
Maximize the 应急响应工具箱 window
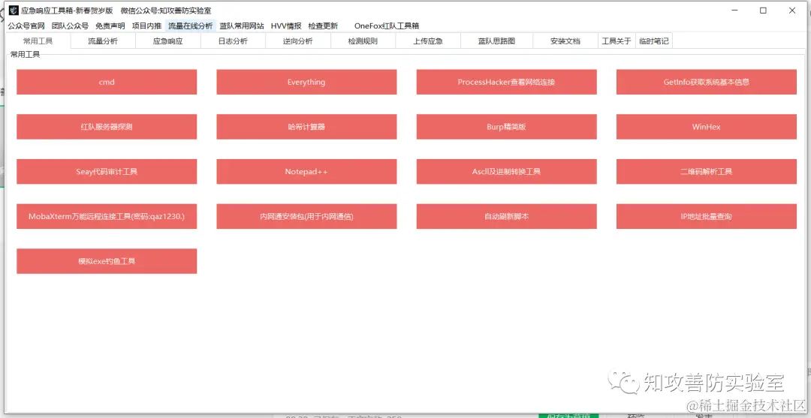(763, 11)
